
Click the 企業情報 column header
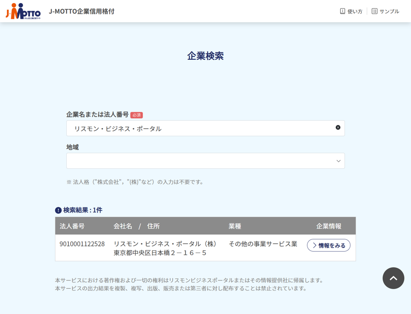pyautogui.click(x=329, y=226)
